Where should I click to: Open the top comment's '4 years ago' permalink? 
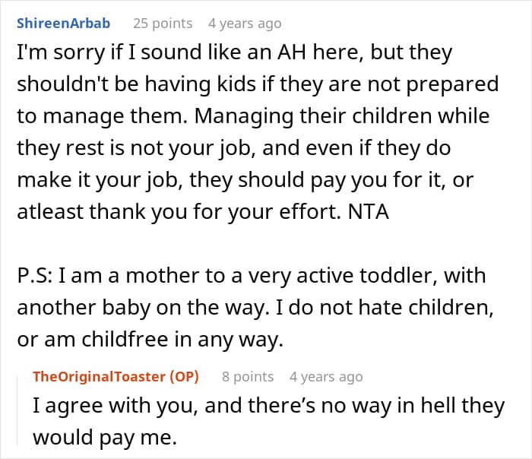245,24
